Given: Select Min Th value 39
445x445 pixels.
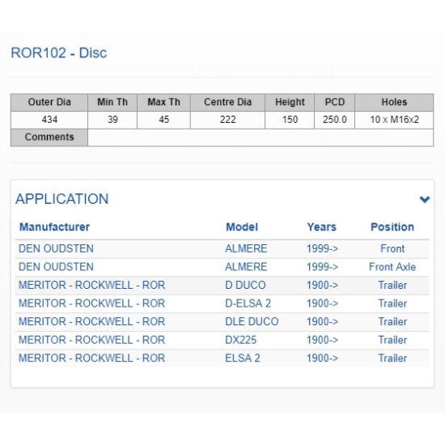Looking at the screenshot, I should [x=112, y=120].
